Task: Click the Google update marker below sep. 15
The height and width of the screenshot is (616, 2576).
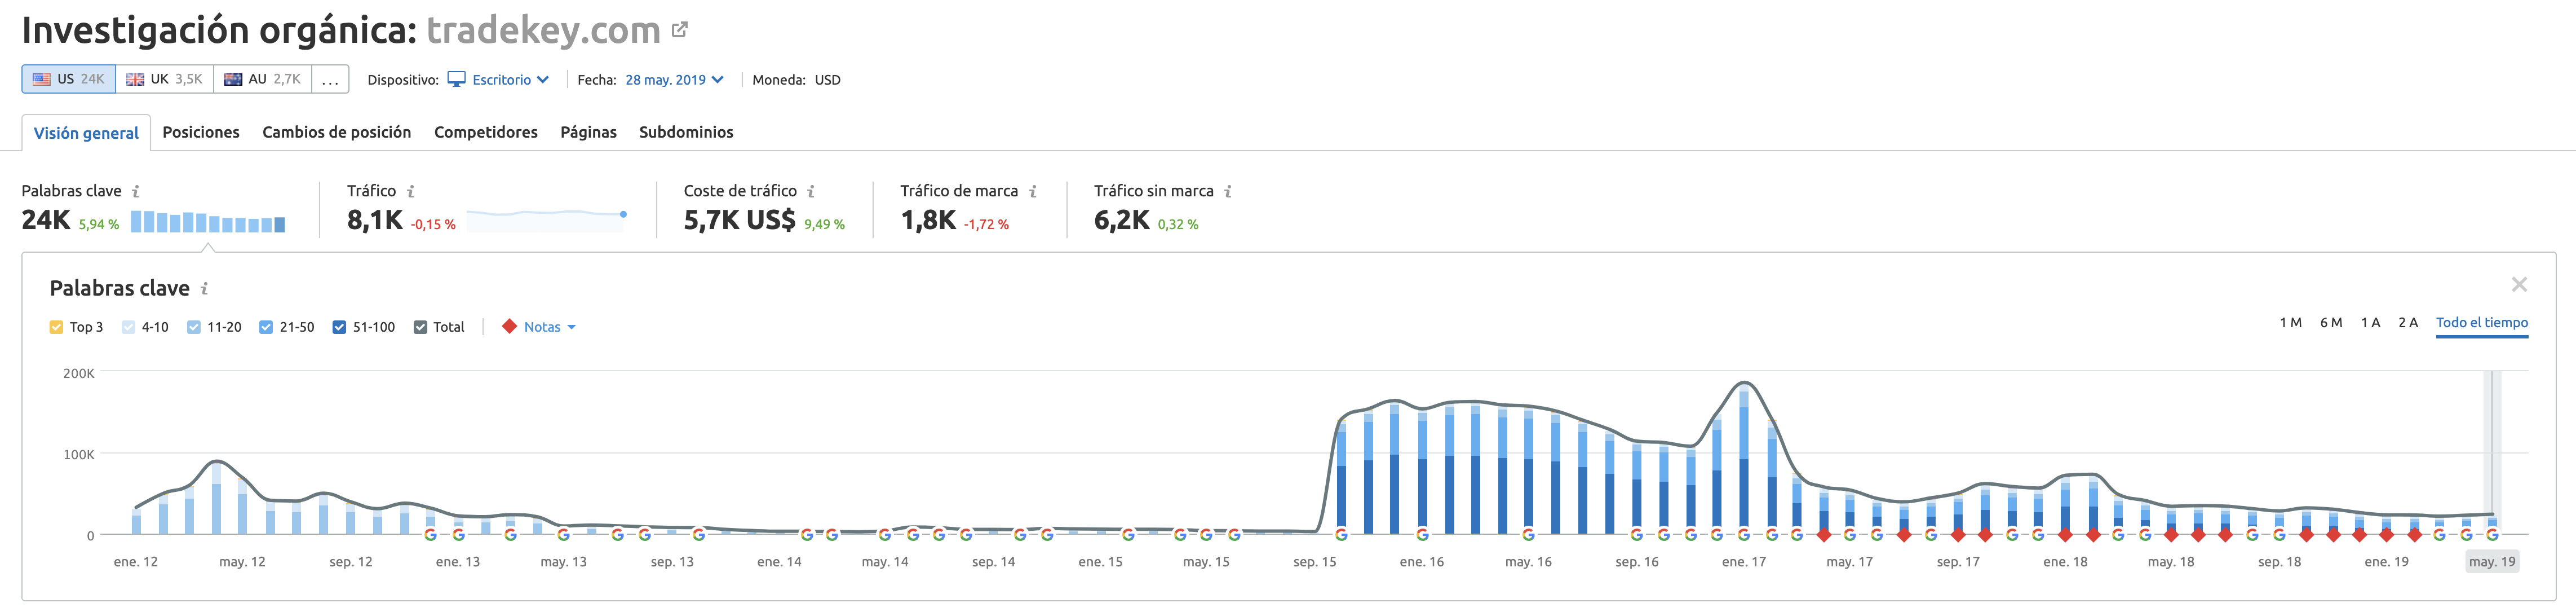Action: pos(1341,535)
